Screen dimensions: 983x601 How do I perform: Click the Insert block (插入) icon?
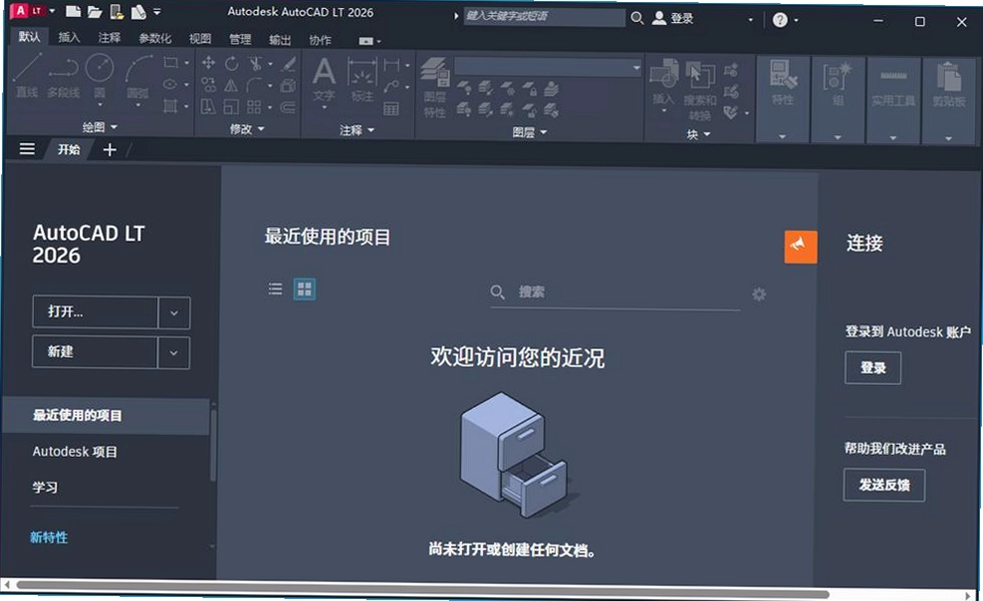[663, 83]
